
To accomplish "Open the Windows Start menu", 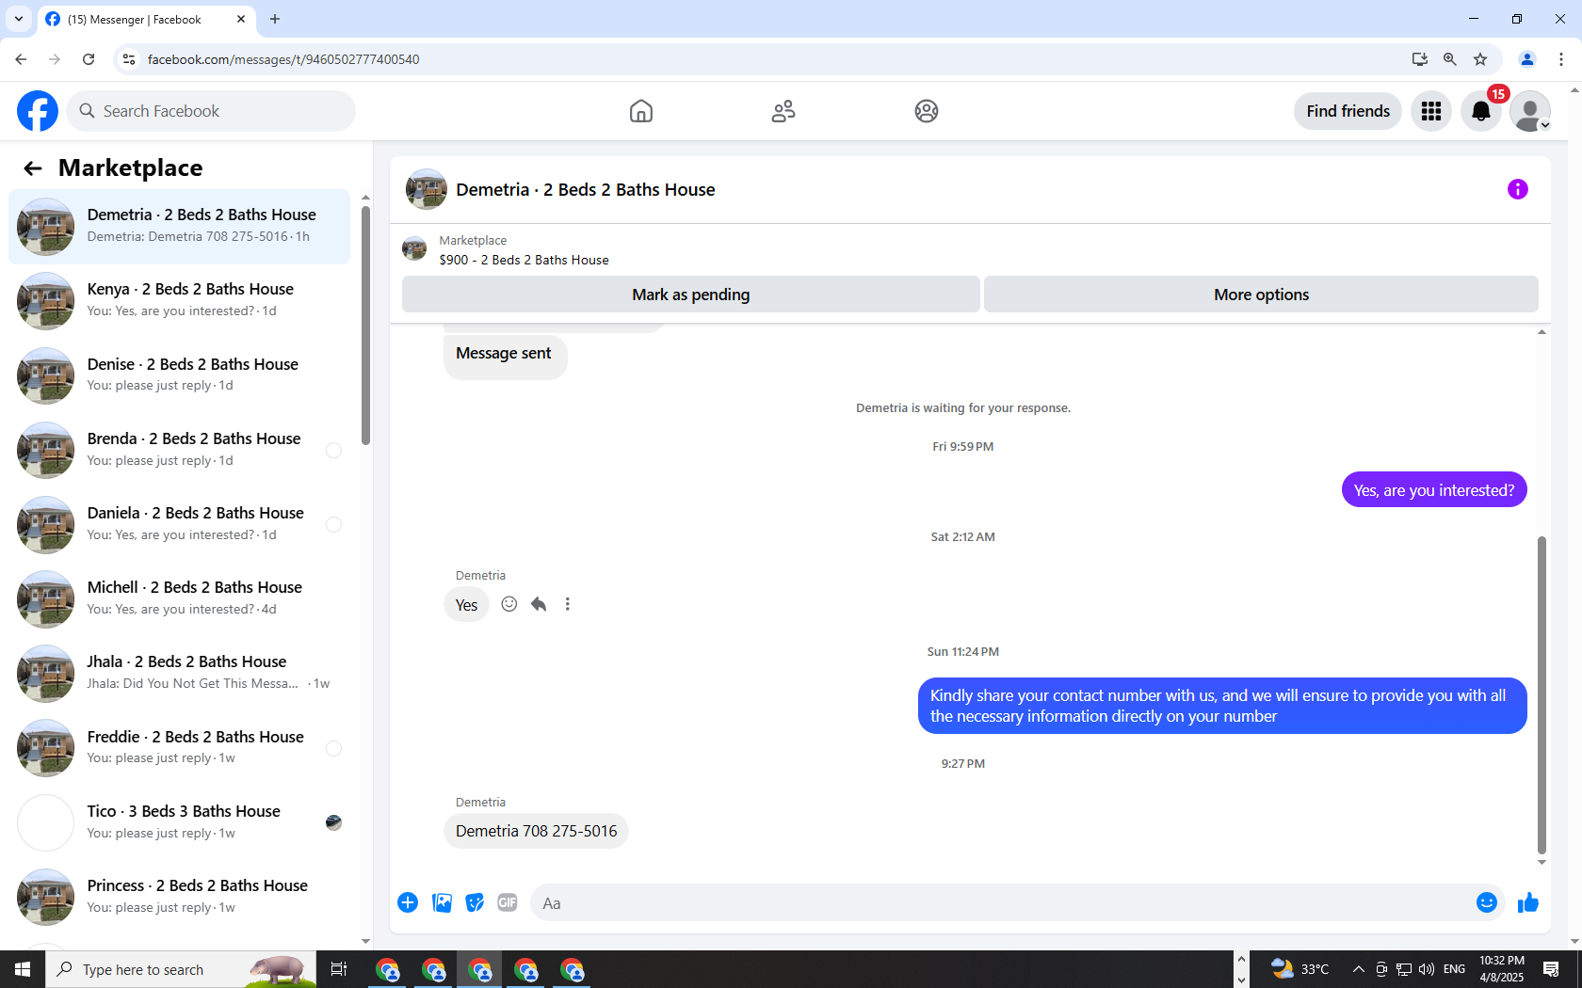I will 23,969.
